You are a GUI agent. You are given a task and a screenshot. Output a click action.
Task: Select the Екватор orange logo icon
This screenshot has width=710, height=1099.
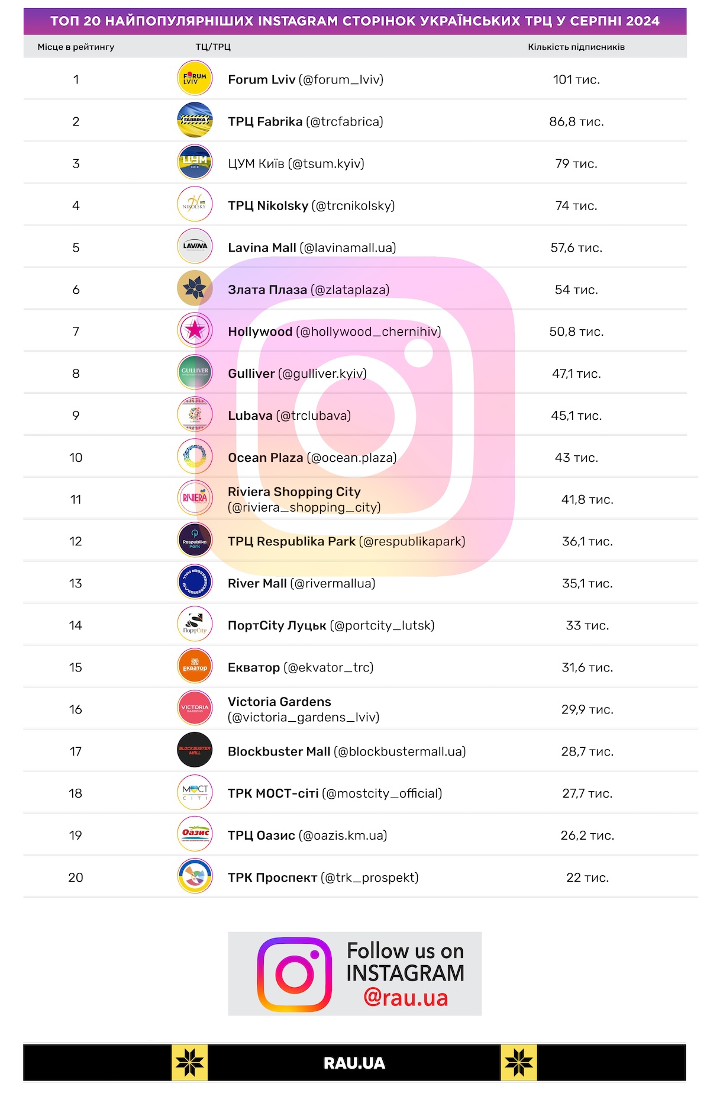tap(195, 666)
